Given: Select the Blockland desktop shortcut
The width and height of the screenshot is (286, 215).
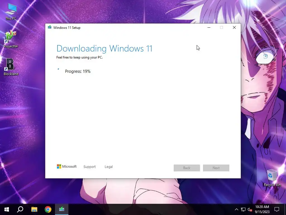Looking at the screenshot, I should [11, 67].
